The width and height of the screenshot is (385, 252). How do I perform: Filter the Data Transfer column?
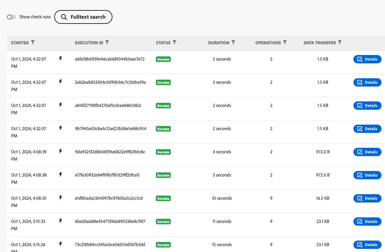340,42
